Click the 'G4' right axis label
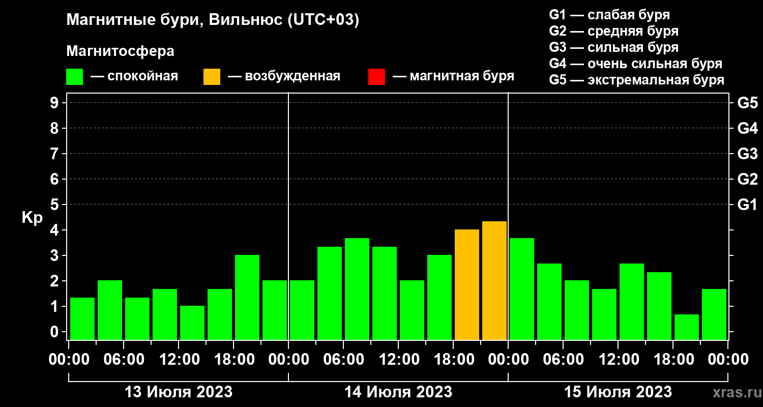Image resolution: width=763 pixels, height=407 pixels. 747,128
